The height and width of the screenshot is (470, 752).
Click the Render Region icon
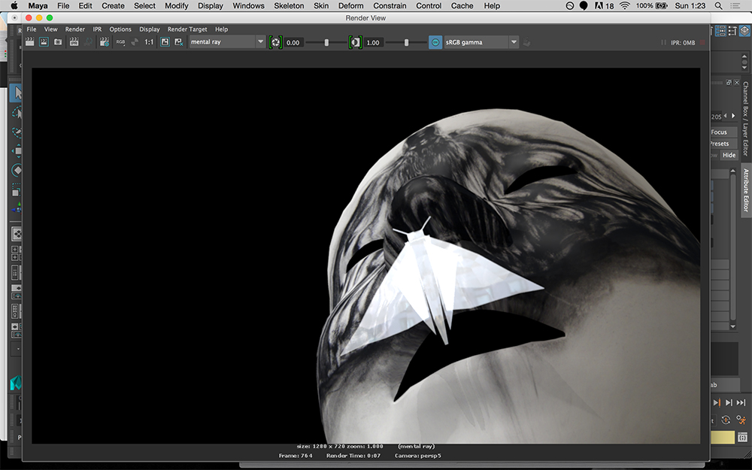44,42
